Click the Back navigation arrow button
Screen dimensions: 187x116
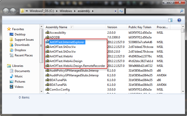tap(6, 11)
